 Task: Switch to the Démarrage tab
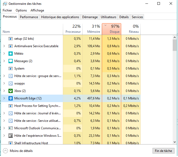click(x=90, y=17)
